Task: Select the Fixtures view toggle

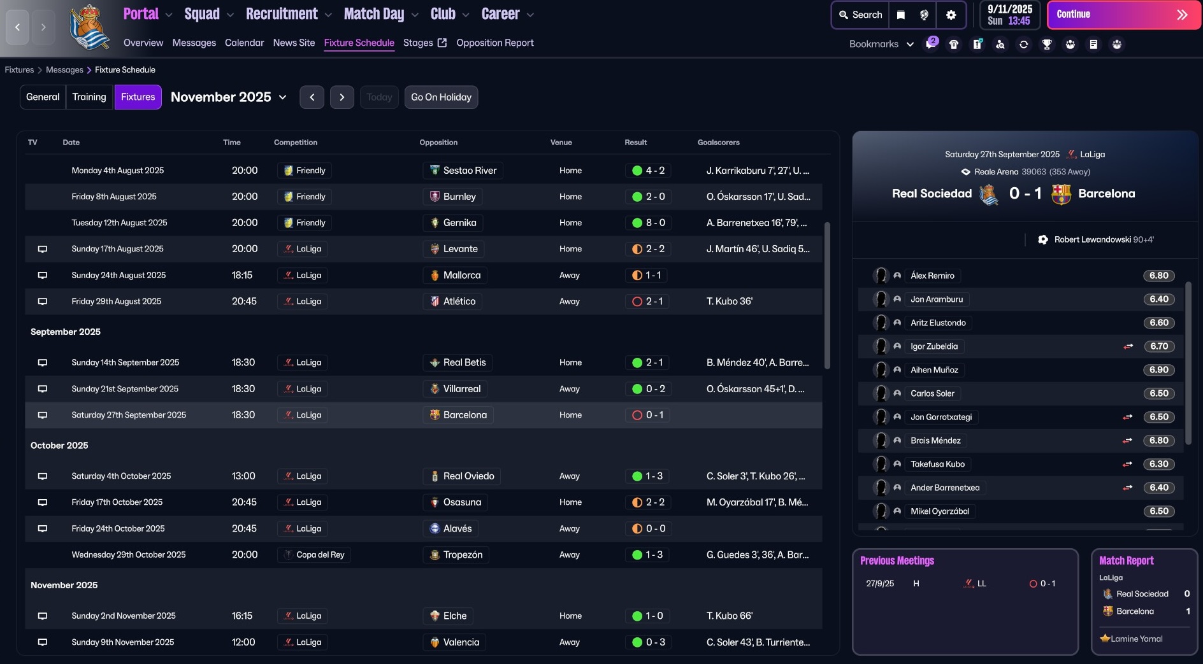Action: (138, 97)
